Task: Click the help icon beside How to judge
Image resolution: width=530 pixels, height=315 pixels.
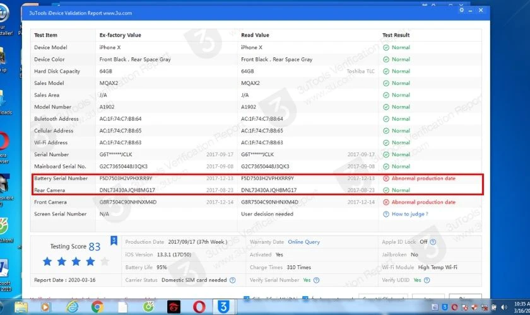Action: click(x=386, y=214)
